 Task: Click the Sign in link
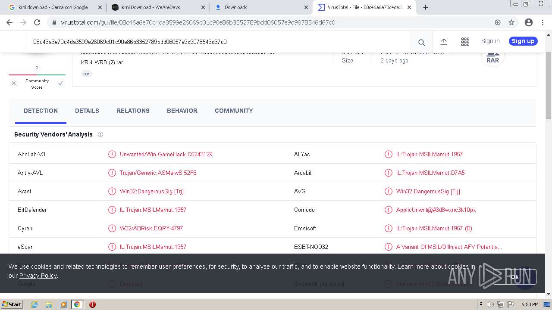click(x=490, y=41)
